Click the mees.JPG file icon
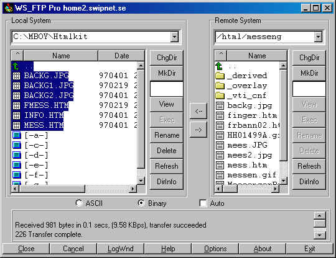 (220, 145)
